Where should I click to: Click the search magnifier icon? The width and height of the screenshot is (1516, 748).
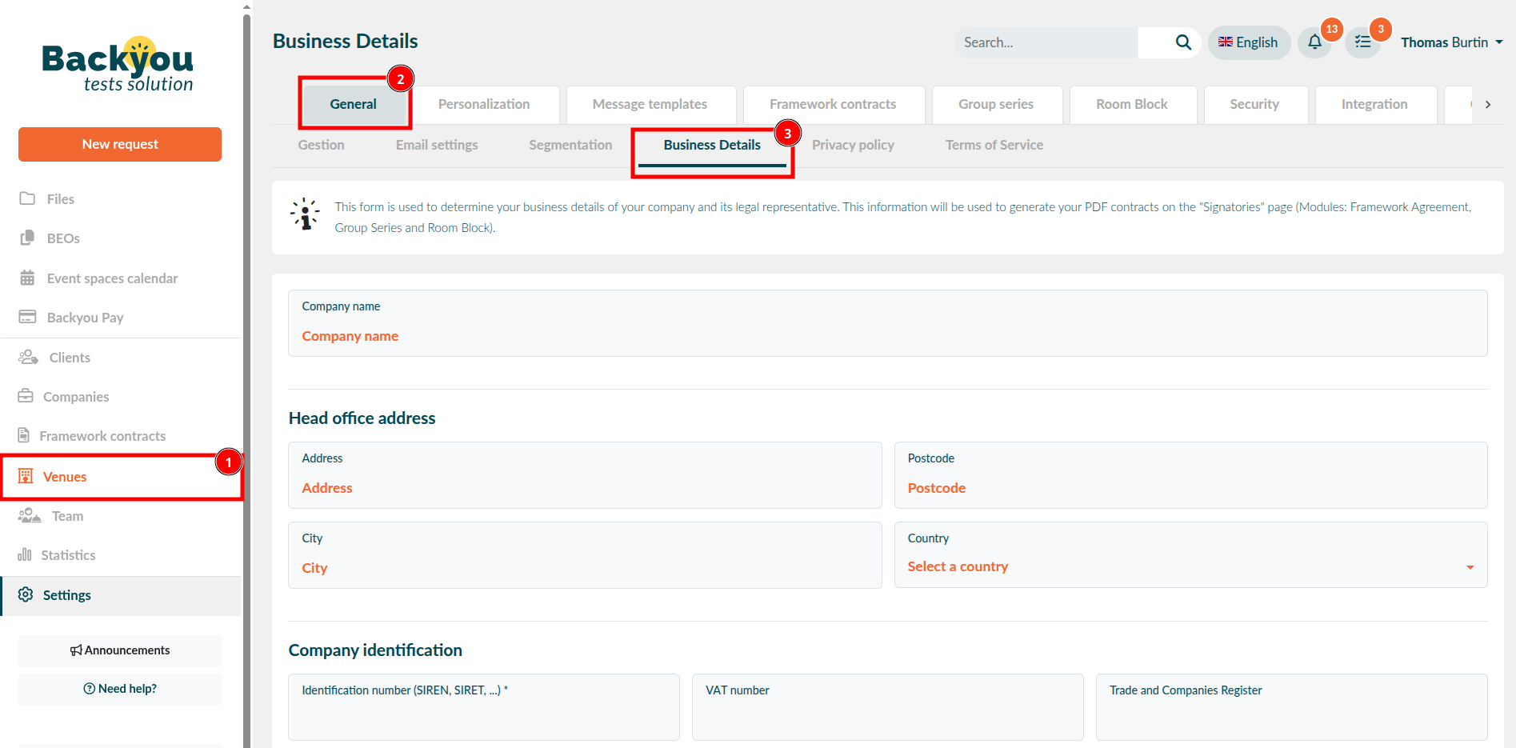coord(1183,42)
